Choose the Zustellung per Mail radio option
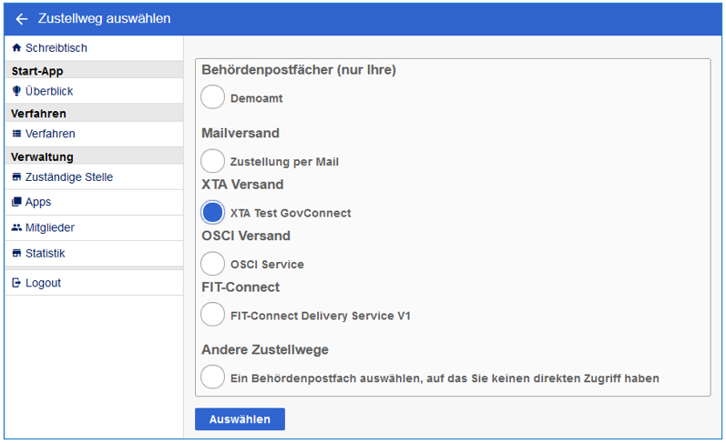Screen dimensions: 726x443 (x=212, y=161)
